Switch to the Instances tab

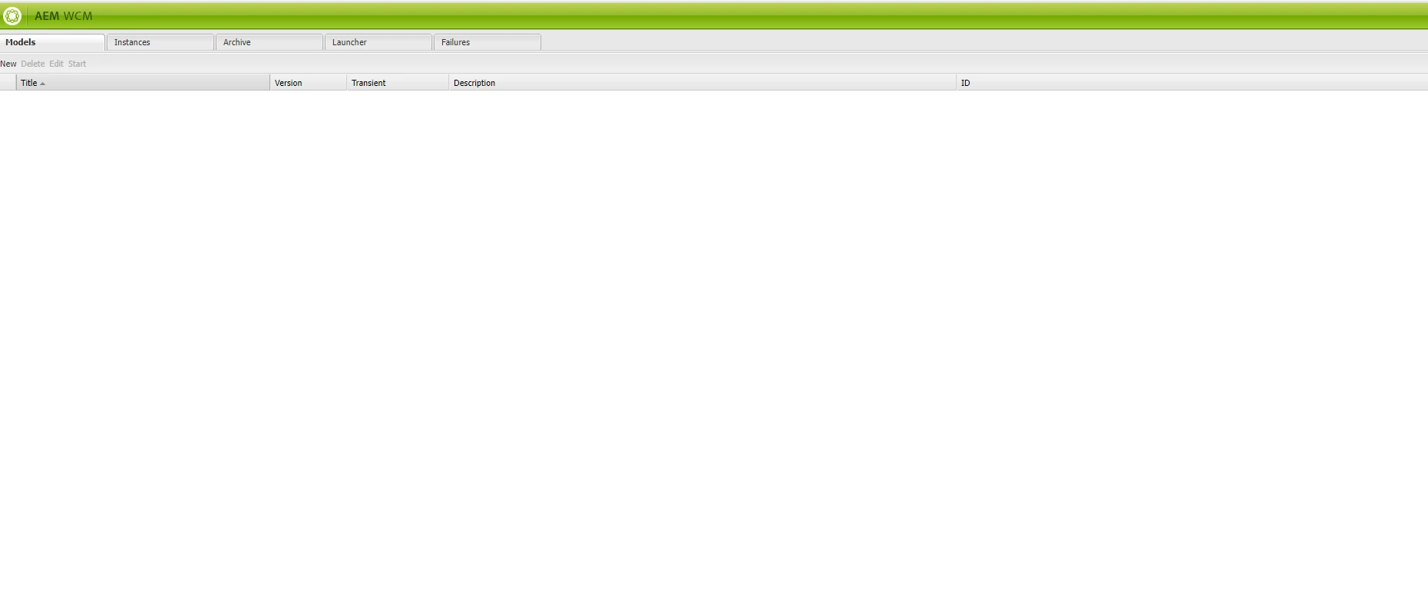coord(160,42)
